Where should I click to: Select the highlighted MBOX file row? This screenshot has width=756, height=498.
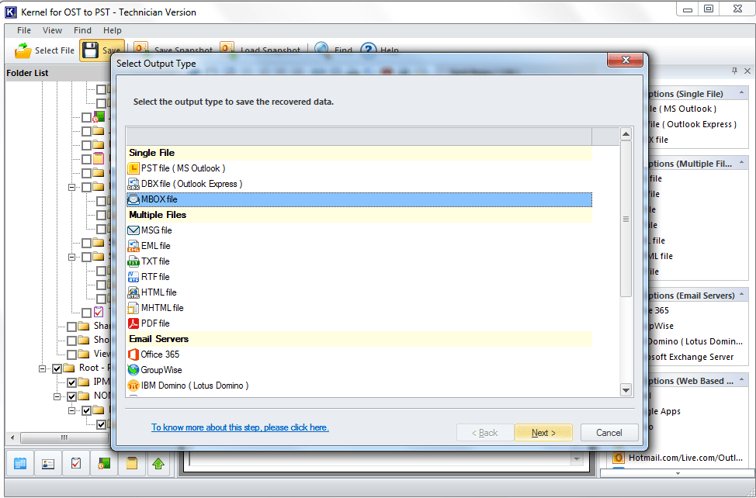[x=359, y=199]
